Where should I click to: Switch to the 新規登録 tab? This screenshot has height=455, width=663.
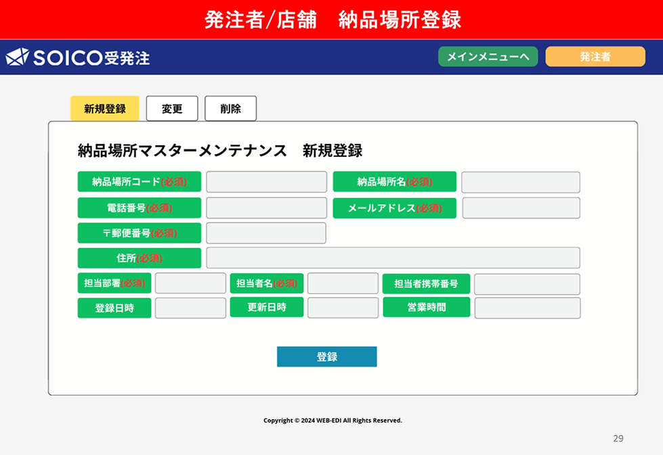[104, 108]
